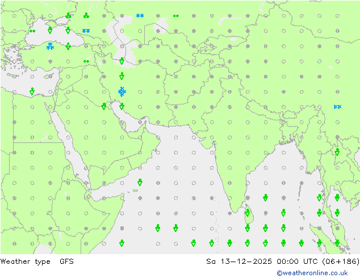Click the green rain shower symbol on Sri Lanka

[247, 213]
